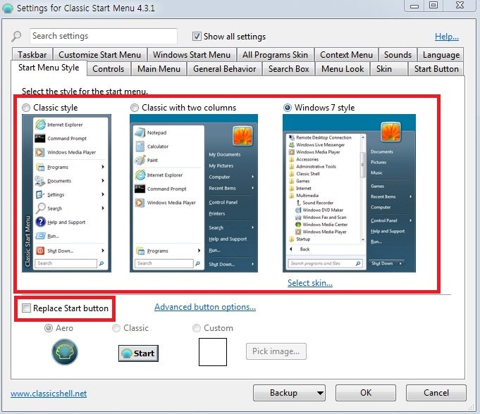This screenshot has width=480, height=414.
Task: Open the Backup dropdown arrow
Action: (320, 393)
